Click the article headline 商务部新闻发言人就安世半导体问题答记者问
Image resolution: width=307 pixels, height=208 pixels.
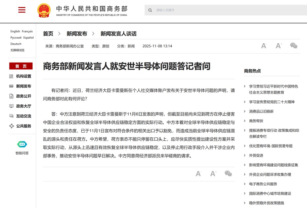[127, 66]
